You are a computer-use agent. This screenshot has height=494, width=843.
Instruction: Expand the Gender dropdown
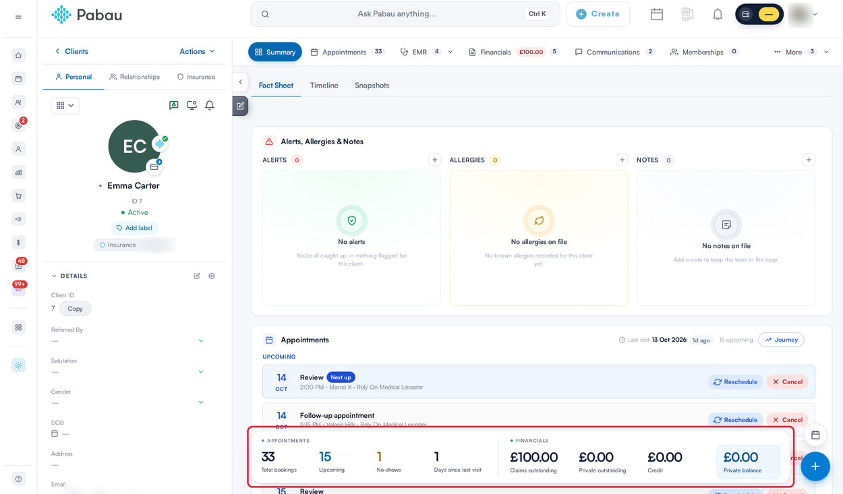(201, 402)
